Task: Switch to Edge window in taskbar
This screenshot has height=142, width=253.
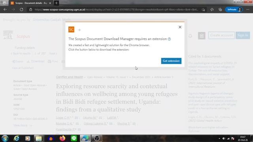Action: pos(85,138)
